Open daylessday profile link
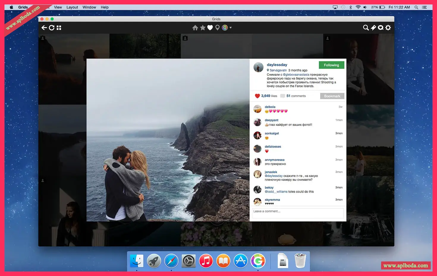This screenshot has height=276, width=437. (277, 65)
